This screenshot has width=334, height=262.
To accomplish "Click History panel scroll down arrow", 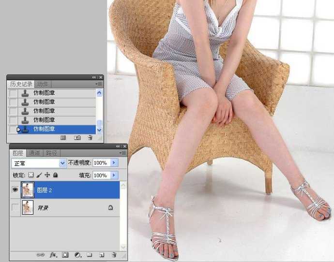I will 99,130.
